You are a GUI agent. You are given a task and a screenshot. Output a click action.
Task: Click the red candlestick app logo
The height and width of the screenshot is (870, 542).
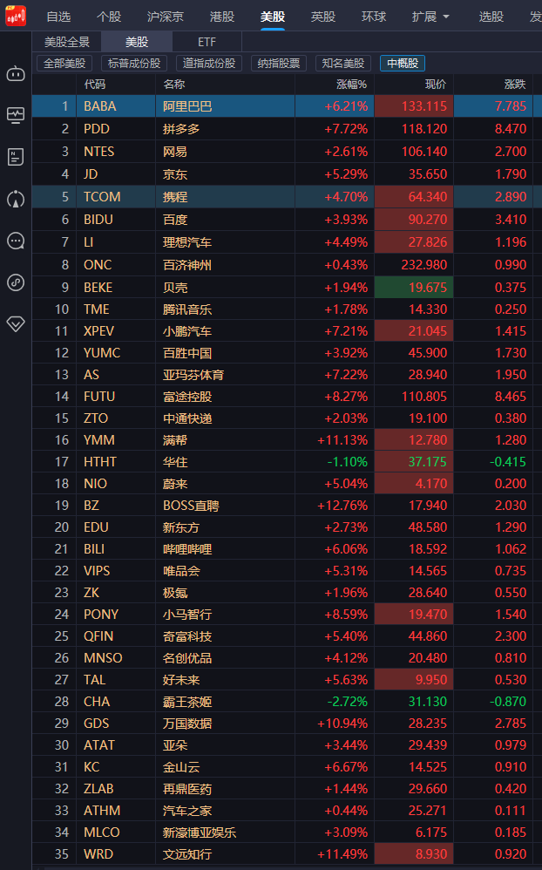pyautogui.click(x=16, y=16)
